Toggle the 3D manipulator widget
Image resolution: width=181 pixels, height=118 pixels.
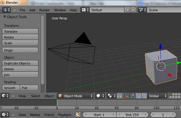tap(127, 96)
